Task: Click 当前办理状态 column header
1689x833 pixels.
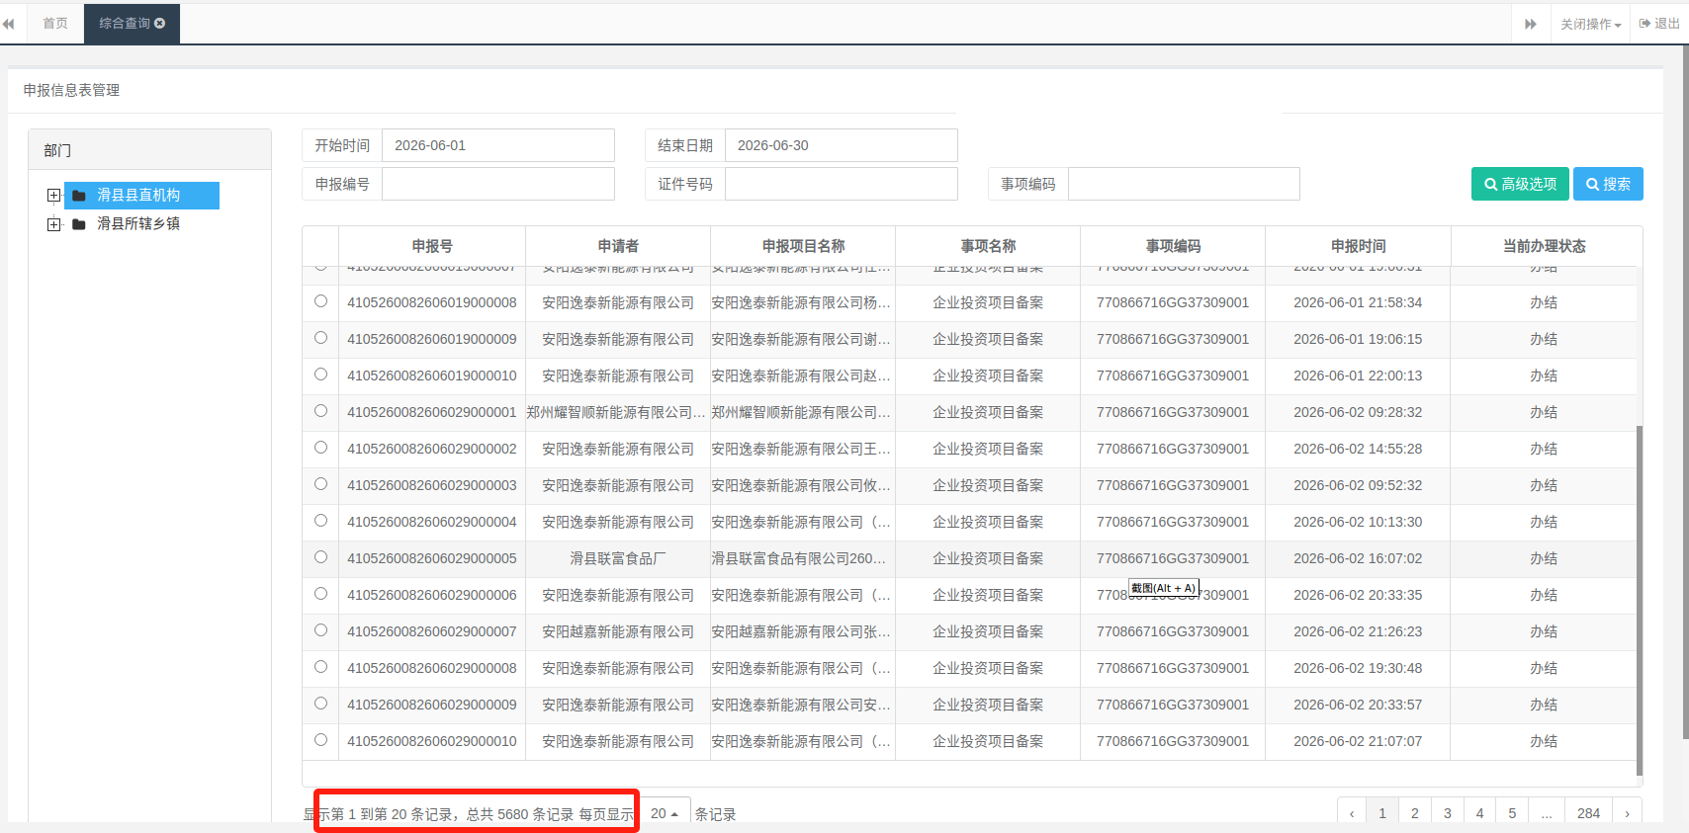Action: point(1544,246)
